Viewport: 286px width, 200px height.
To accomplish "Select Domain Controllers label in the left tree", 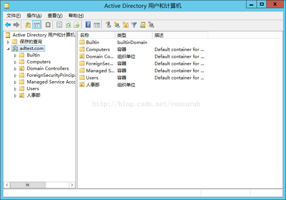I will coord(48,69).
